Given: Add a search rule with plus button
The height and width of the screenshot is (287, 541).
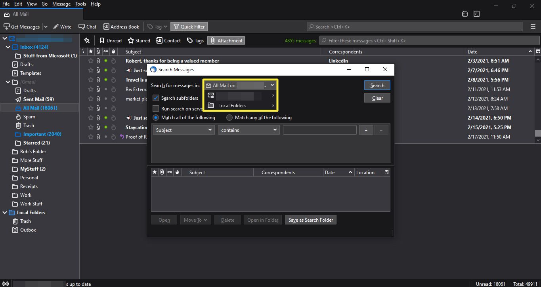Looking at the screenshot, I should pyautogui.click(x=366, y=130).
